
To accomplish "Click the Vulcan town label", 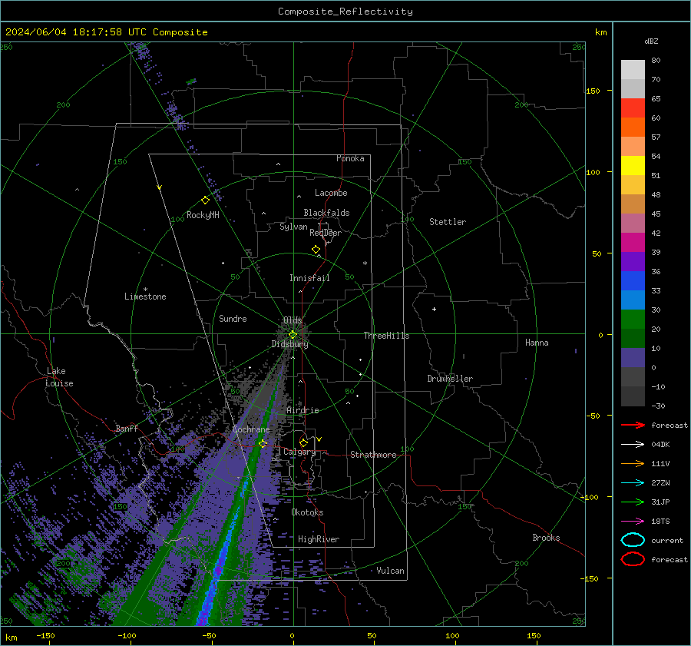I will (390, 571).
